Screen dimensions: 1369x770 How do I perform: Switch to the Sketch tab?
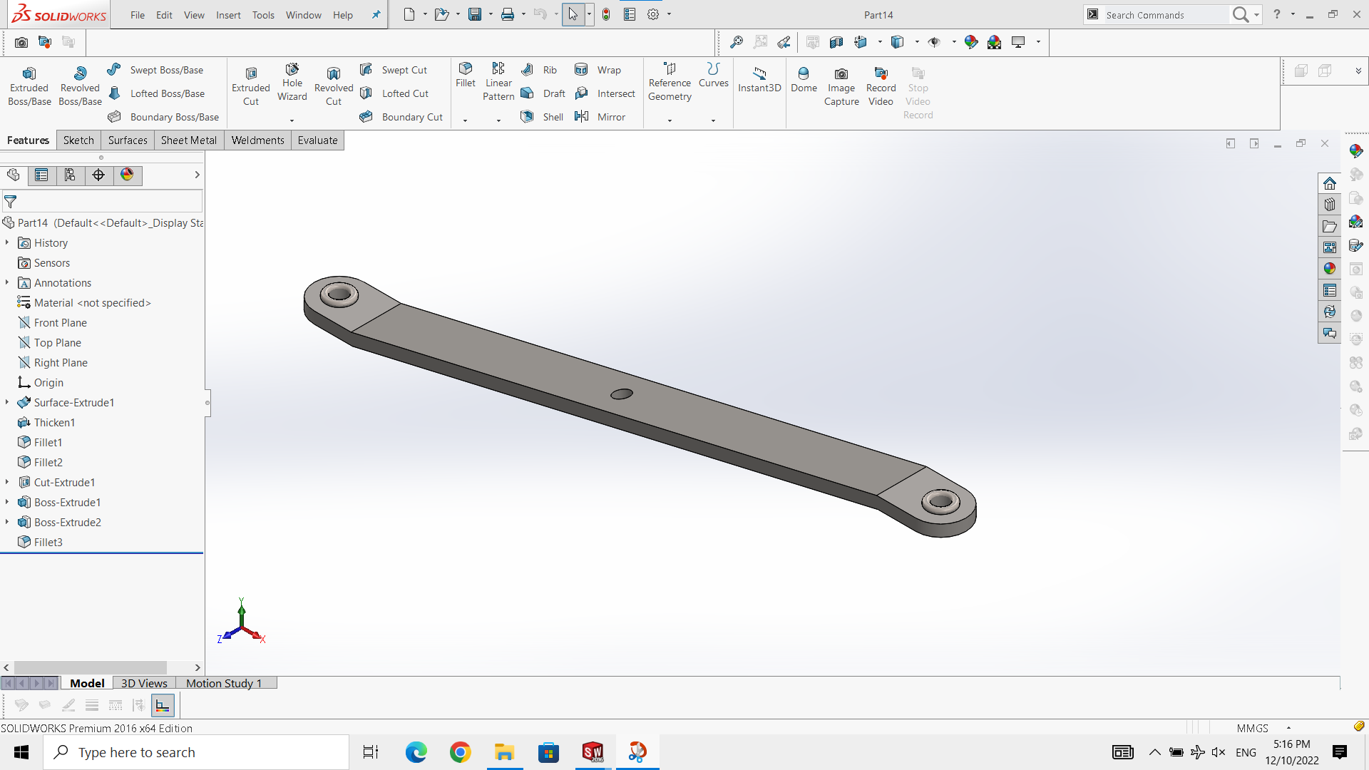tap(78, 140)
